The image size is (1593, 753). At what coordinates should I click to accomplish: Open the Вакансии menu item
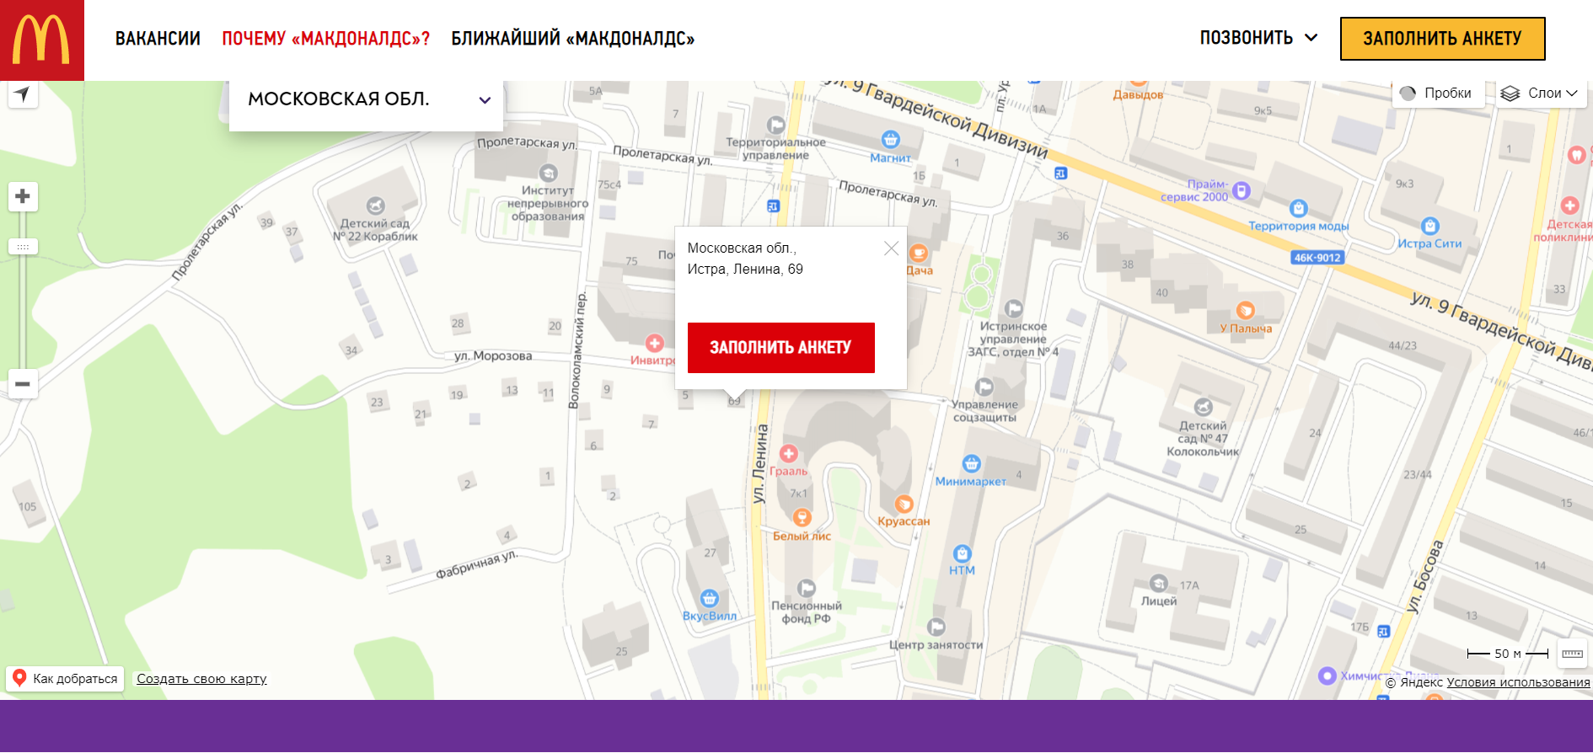pyautogui.click(x=158, y=39)
